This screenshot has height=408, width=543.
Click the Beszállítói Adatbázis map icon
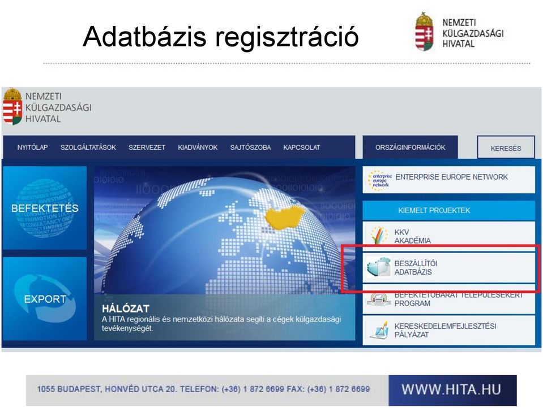[x=378, y=267]
